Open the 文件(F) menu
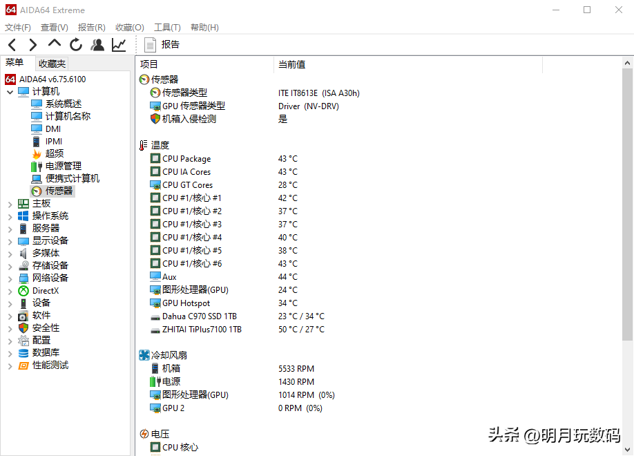Viewport: 634px width, 456px height. click(18, 27)
